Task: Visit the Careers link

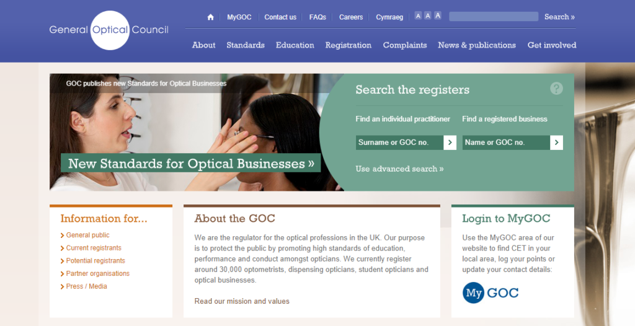Action: [351, 17]
